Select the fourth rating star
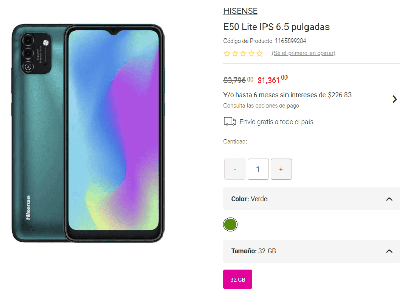Screen dimensions: 410x294 pyautogui.click(x=252, y=53)
